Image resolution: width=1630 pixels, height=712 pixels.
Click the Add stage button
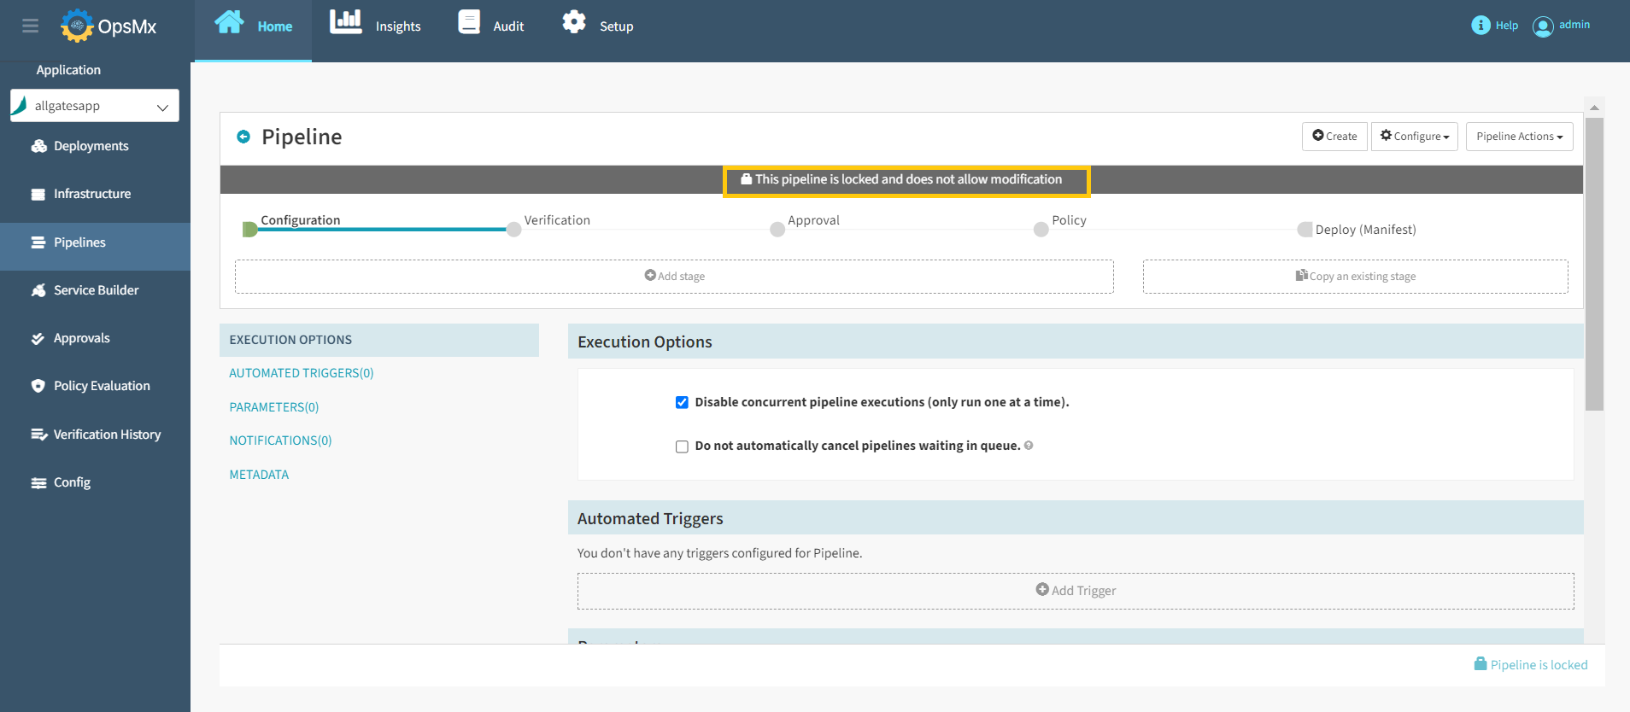[x=674, y=277]
